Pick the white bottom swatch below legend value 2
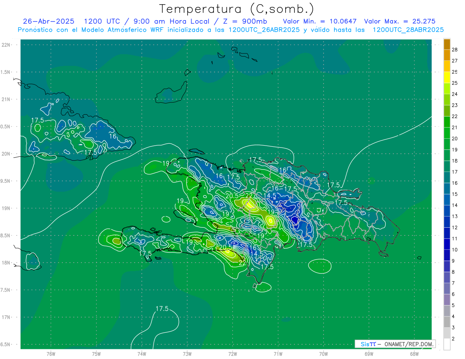This screenshot has width=465, height=359. click(x=447, y=344)
